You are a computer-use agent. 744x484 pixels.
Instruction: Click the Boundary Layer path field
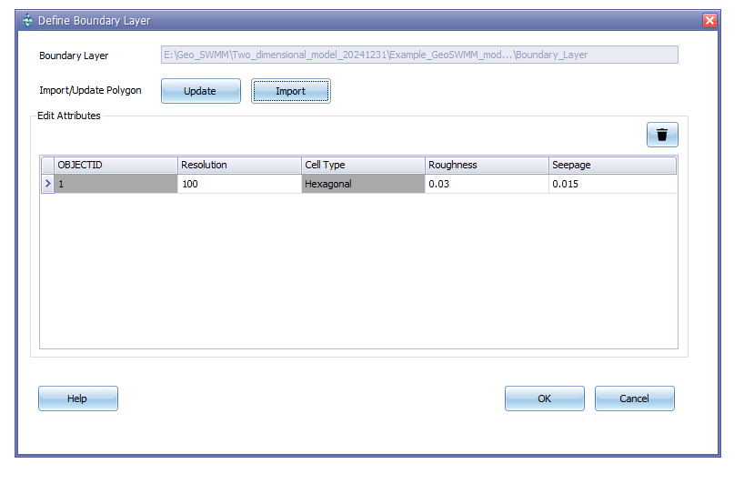pyautogui.click(x=419, y=55)
